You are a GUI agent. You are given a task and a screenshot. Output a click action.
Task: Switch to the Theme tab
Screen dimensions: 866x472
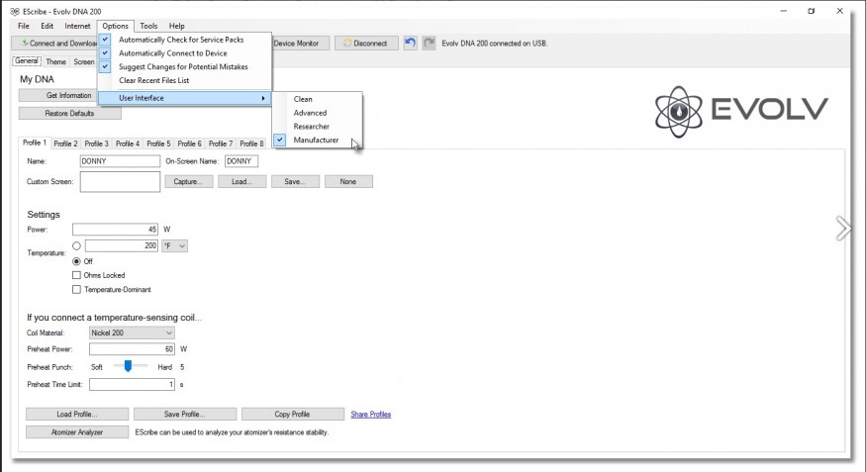click(x=55, y=61)
